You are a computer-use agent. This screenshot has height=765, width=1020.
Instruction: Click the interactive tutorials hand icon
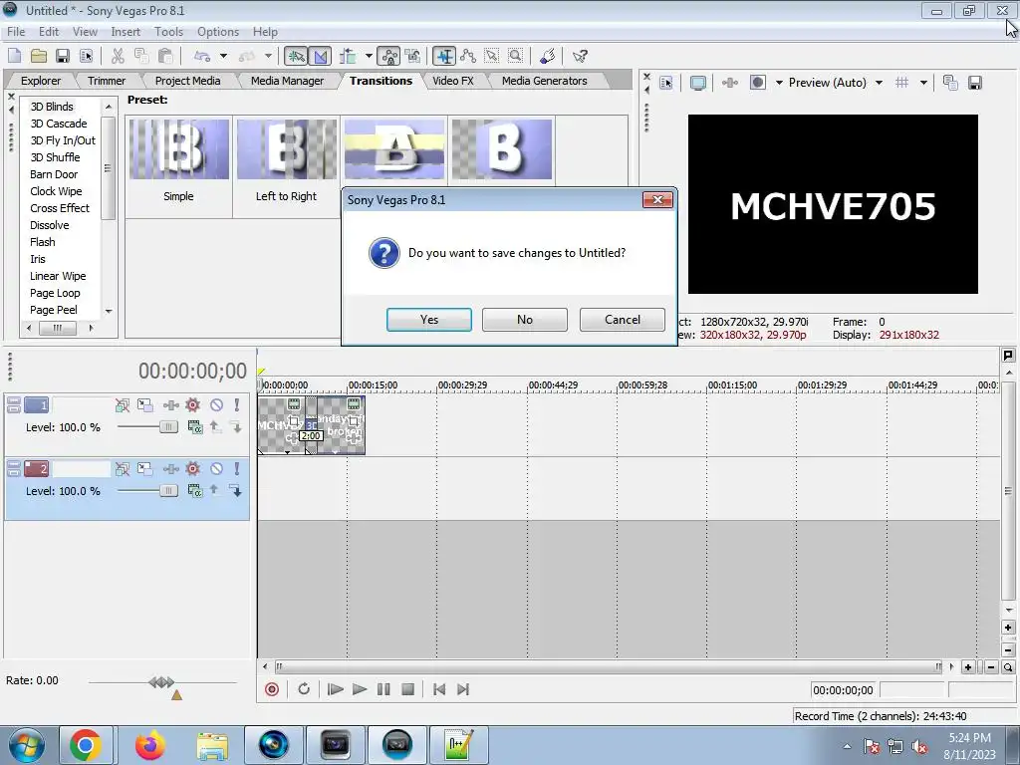tap(547, 57)
